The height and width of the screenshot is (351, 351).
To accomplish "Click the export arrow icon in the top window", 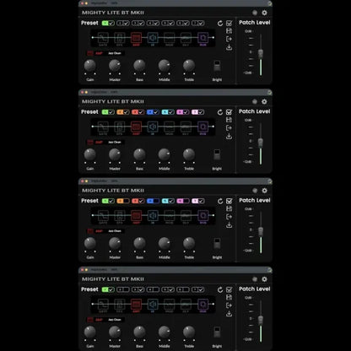I will (x=229, y=39).
